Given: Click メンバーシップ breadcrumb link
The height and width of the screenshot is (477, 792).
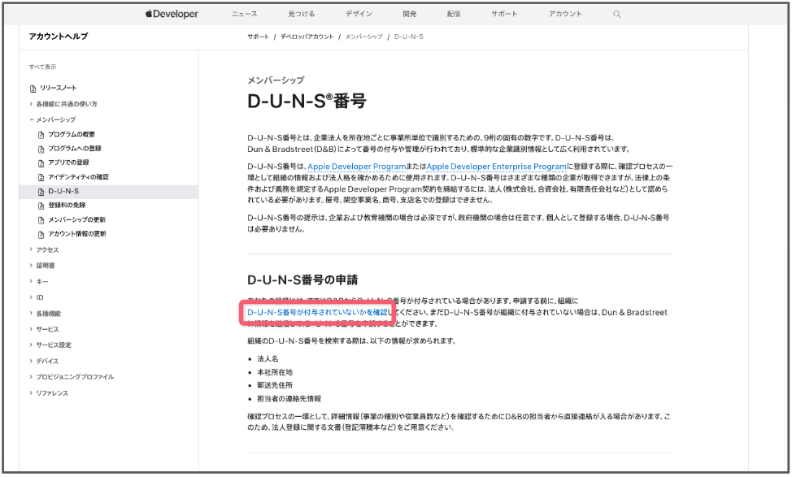Looking at the screenshot, I should pyautogui.click(x=363, y=37).
